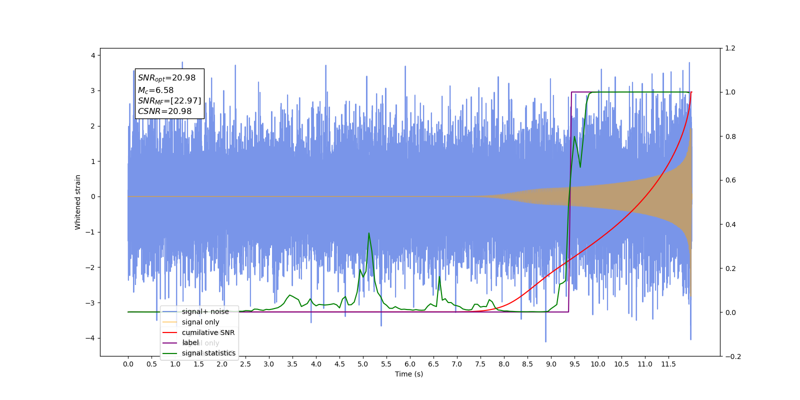Click the 8.5 x-axis tick label
This screenshot has width=800, height=400.
tap(527, 364)
